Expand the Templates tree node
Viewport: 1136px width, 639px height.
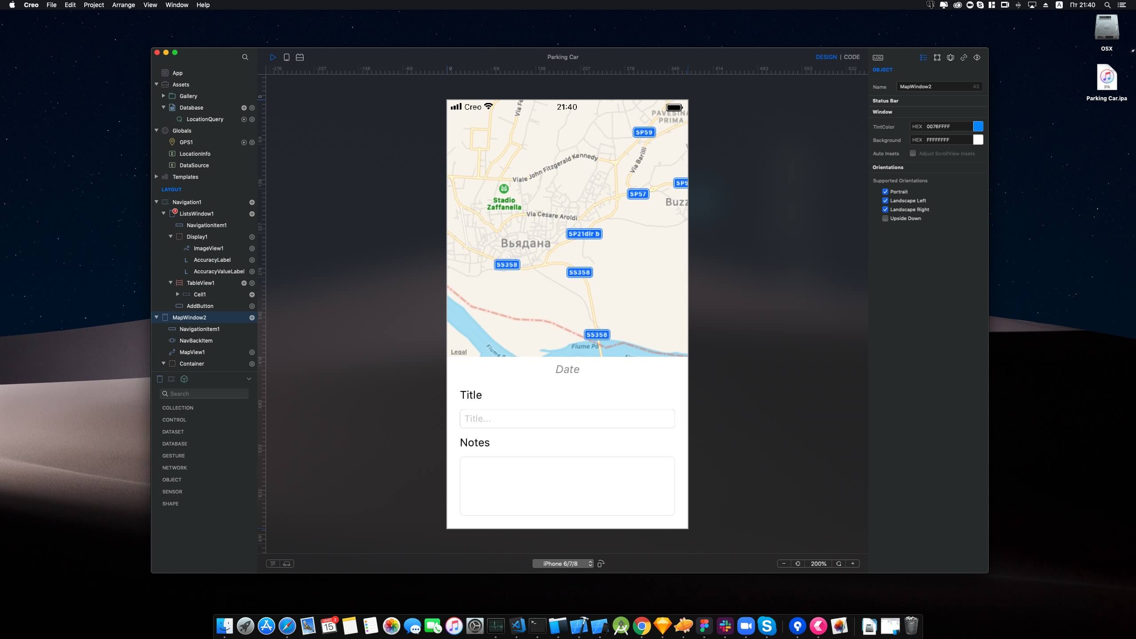click(x=156, y=177)
